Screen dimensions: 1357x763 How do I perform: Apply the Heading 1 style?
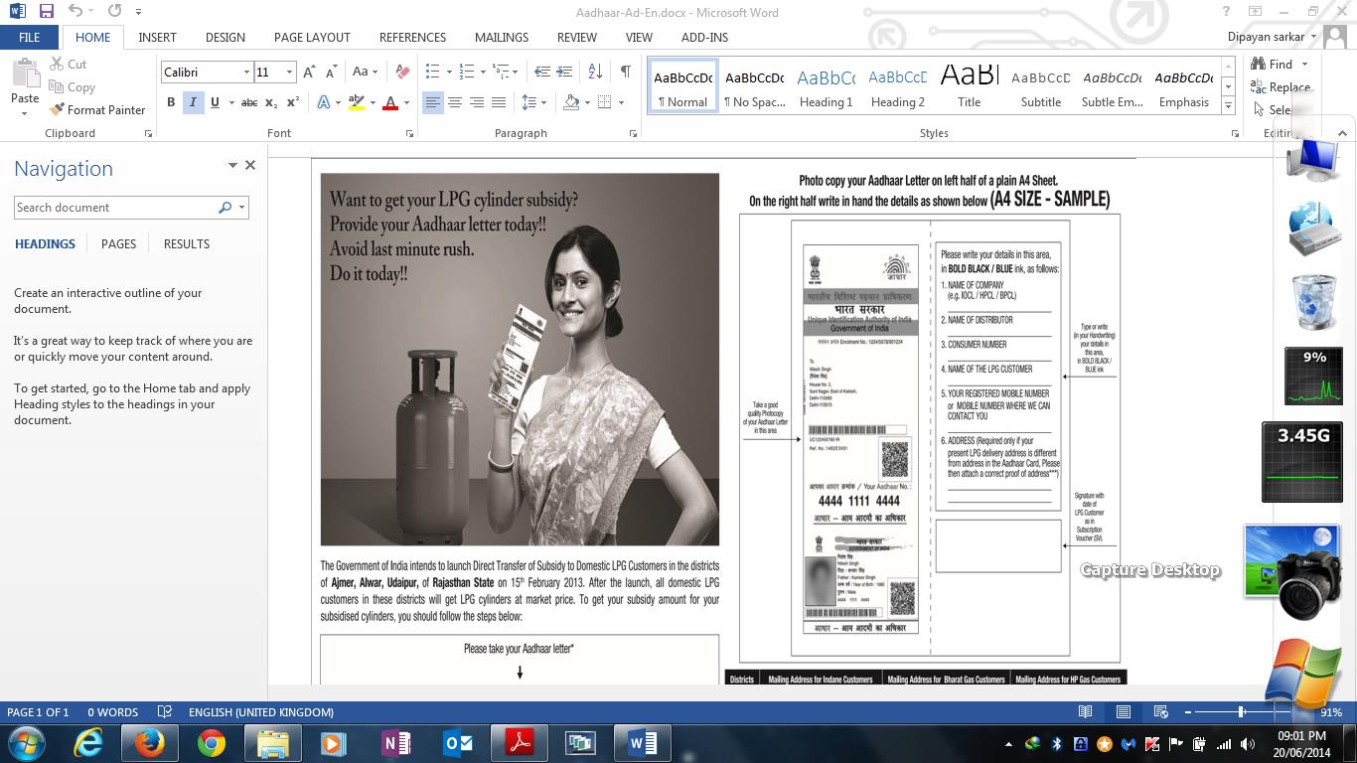pyautogui.click(x=826, y=87)
